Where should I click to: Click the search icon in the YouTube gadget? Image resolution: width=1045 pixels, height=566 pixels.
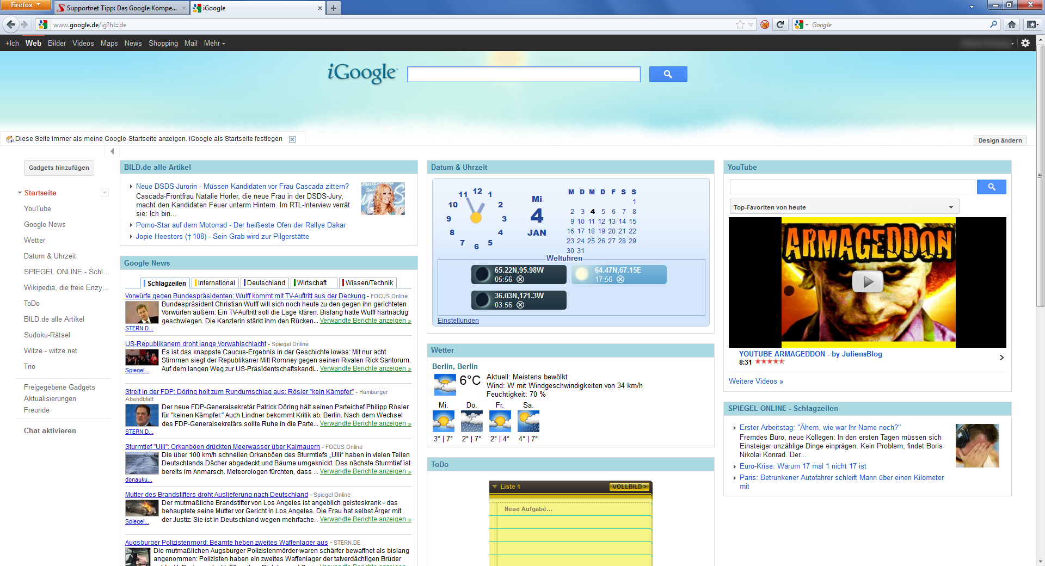tap(992, 187)
